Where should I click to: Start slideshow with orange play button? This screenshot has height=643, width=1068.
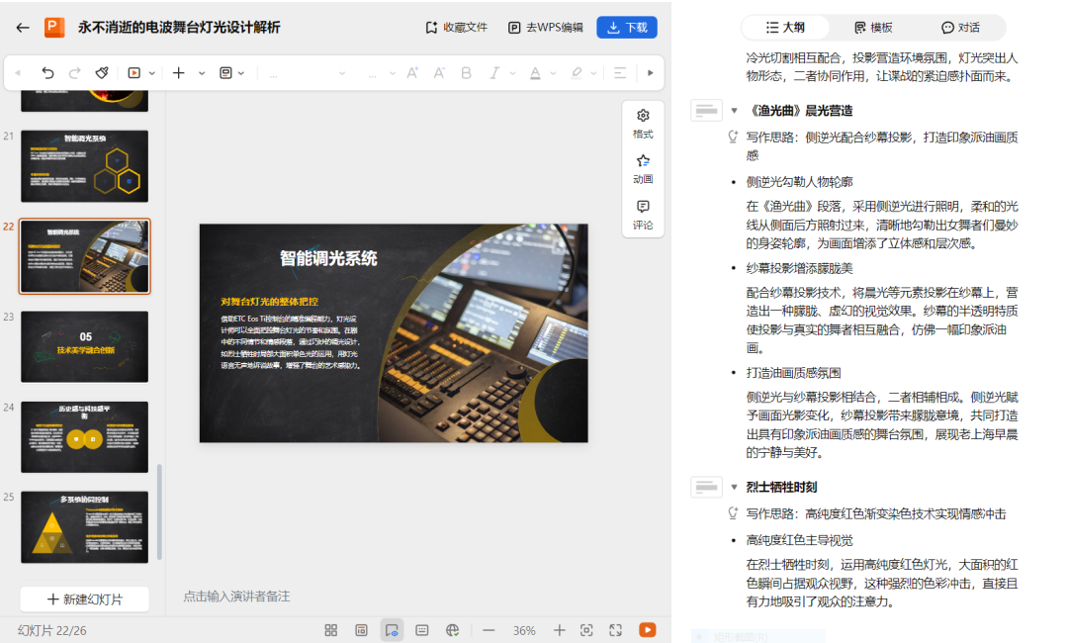click(x=647, y=630)
